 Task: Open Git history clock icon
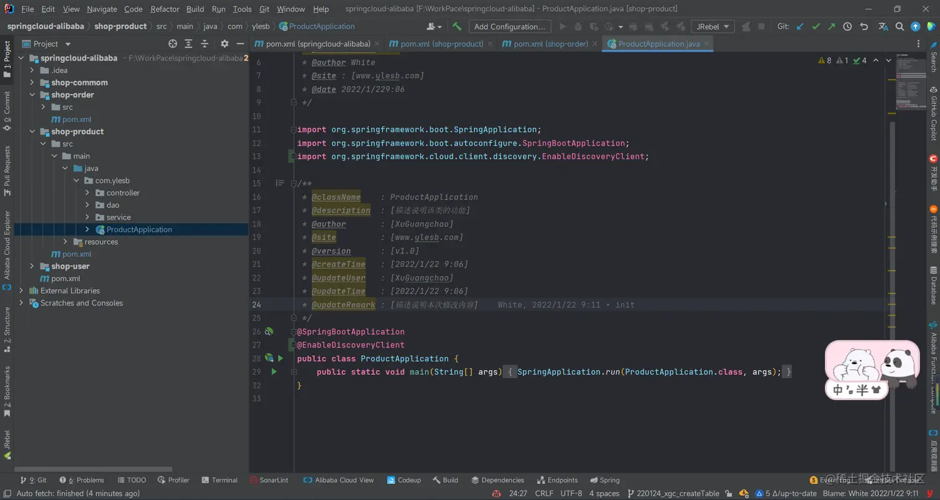point(847,26)
